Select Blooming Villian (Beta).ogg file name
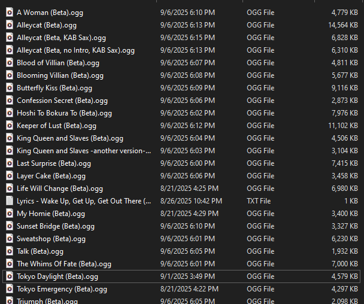The width and height of the screenshot is (364, 304). click(60, 75)
